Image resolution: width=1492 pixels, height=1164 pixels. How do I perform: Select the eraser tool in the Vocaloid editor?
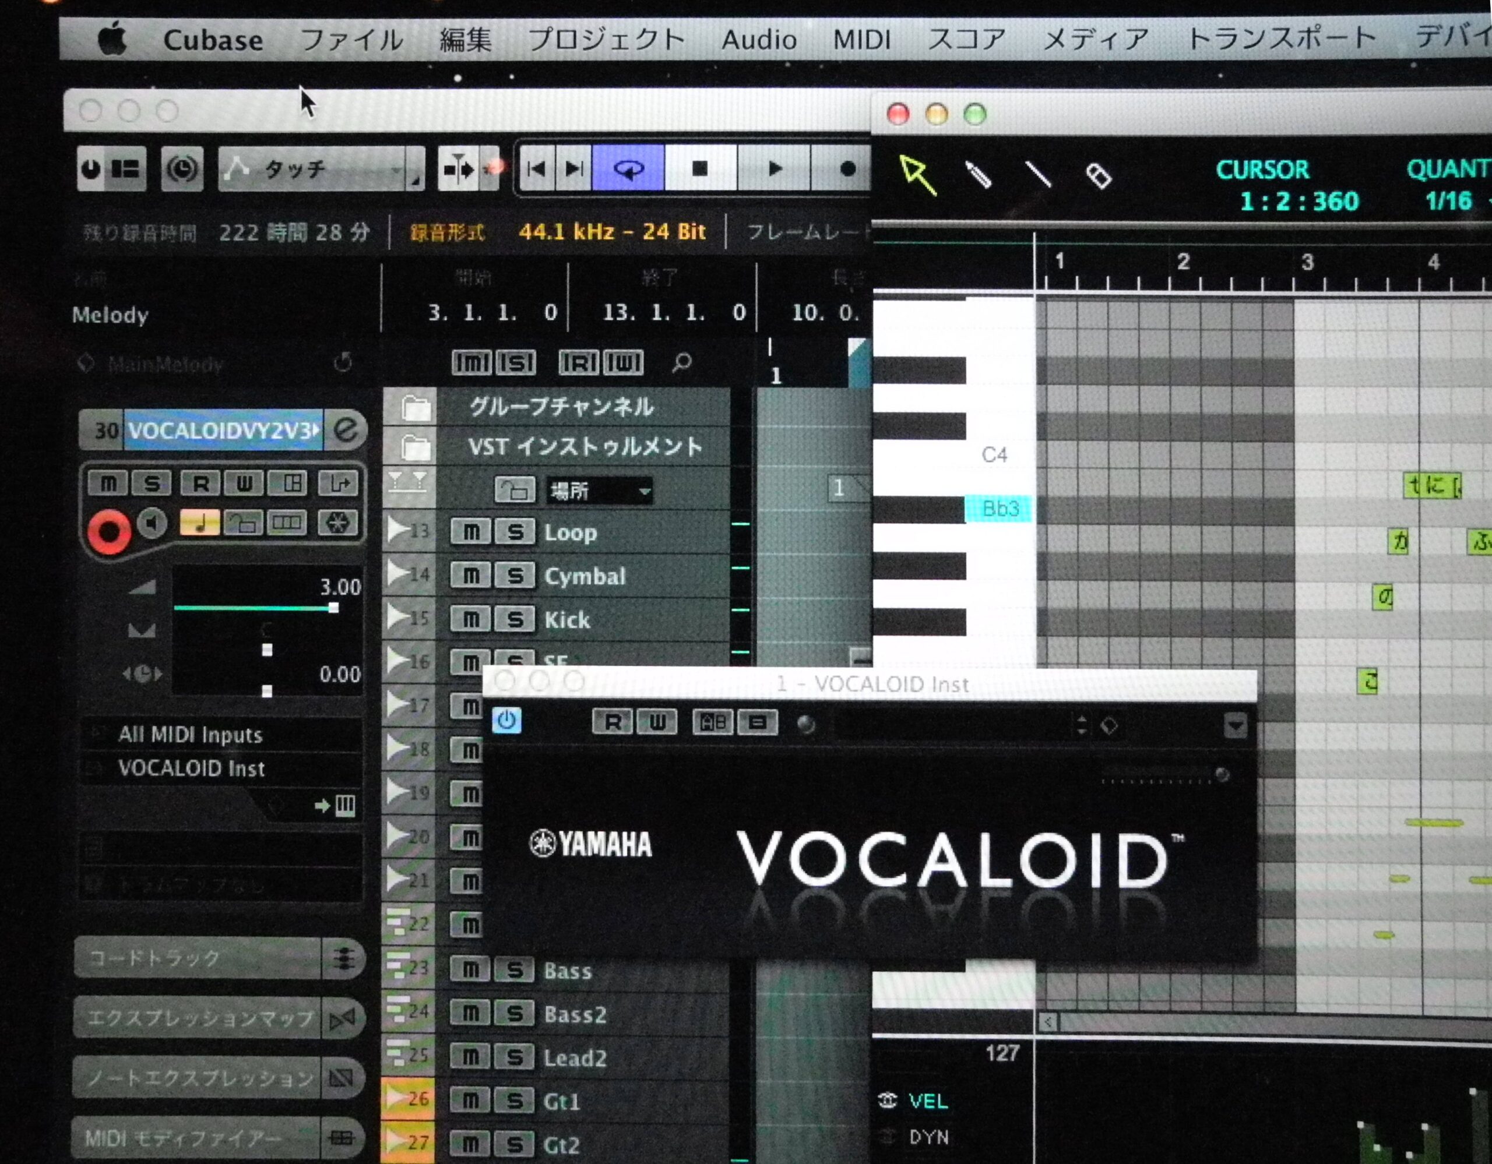point(1099,175)
